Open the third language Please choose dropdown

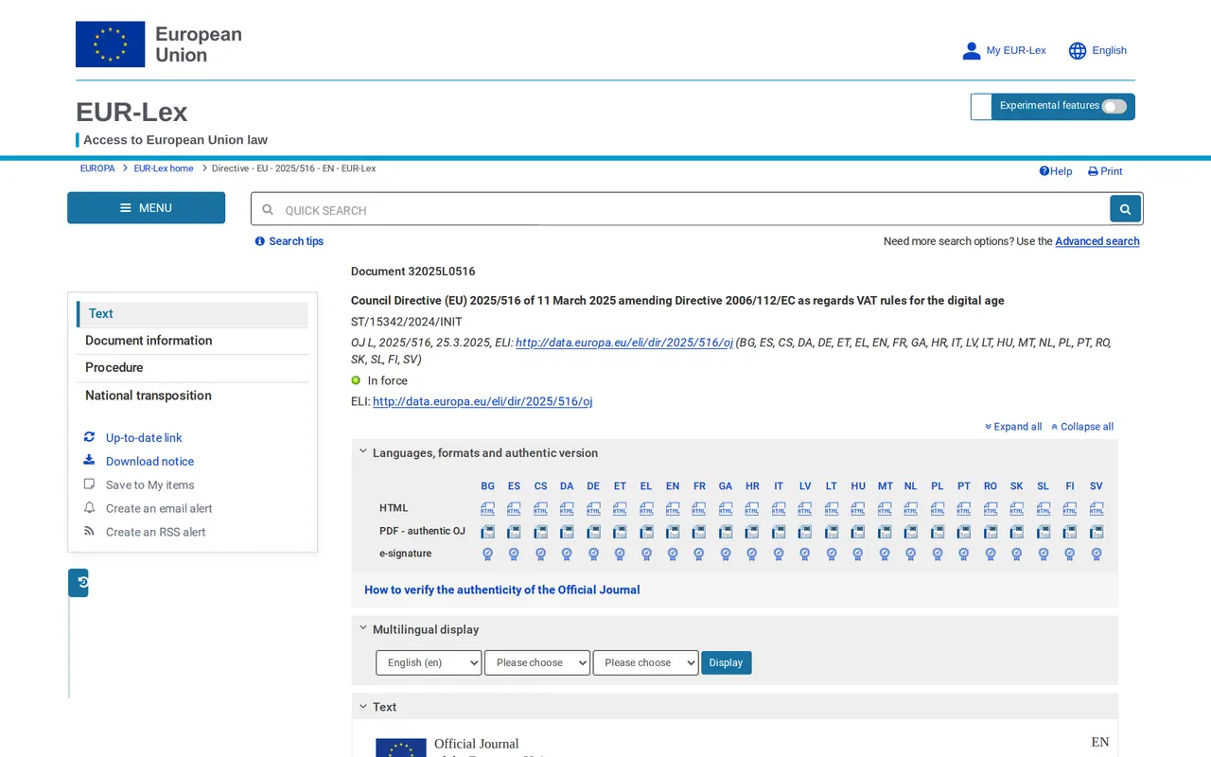click(x=645, y=662)
